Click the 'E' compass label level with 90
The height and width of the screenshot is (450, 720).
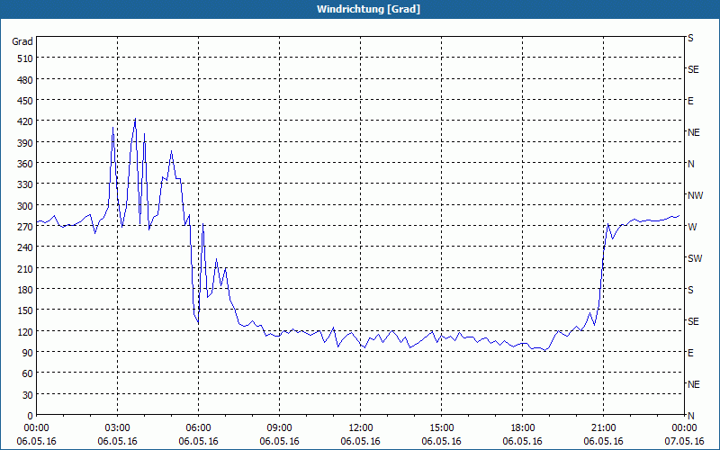click(690, 353)
